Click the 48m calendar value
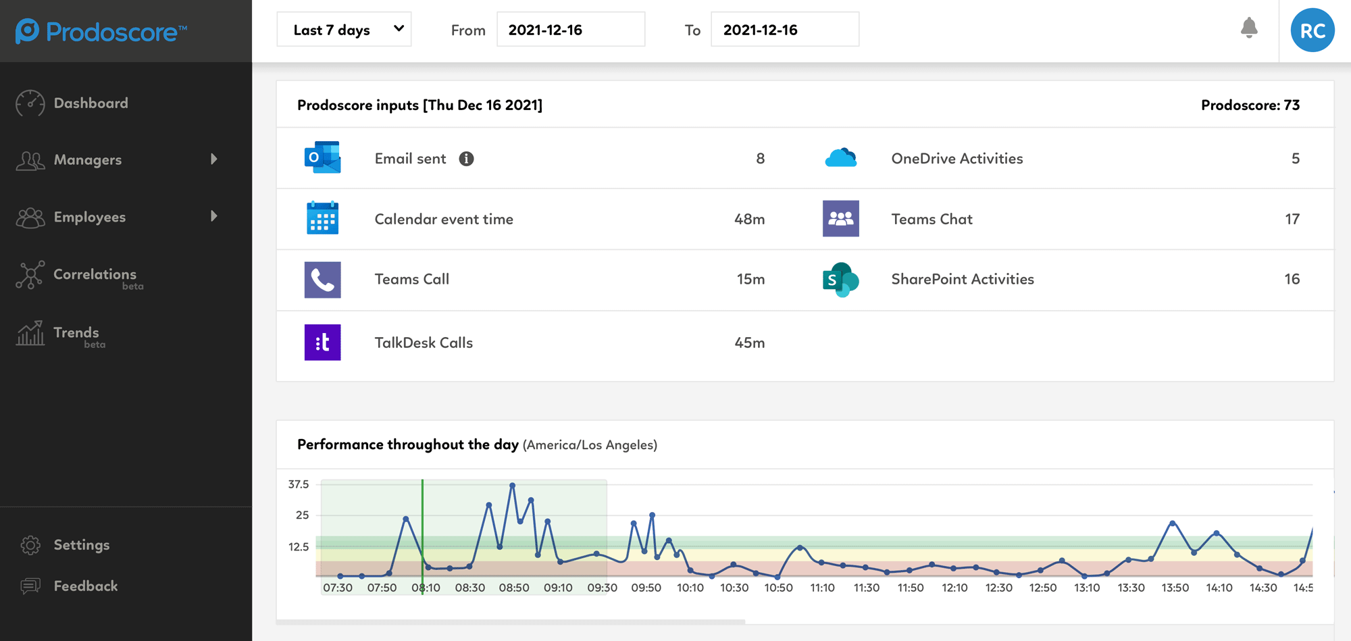 (x=749, y=219)
